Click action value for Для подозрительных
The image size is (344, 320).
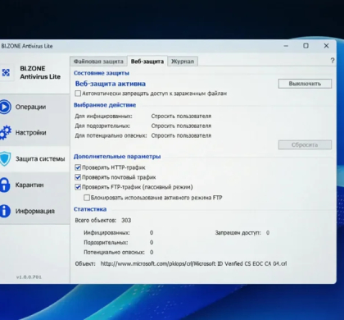click(x=181, y=126)
